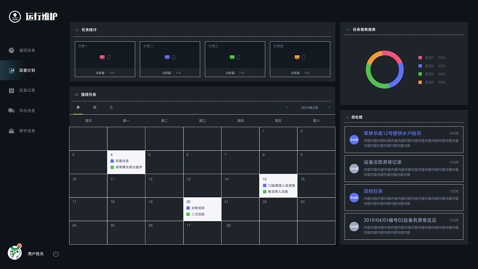Viewport: 478px width, 269px height.
Task: Click the 周三 column header
Action: click(x=202, y=121)
